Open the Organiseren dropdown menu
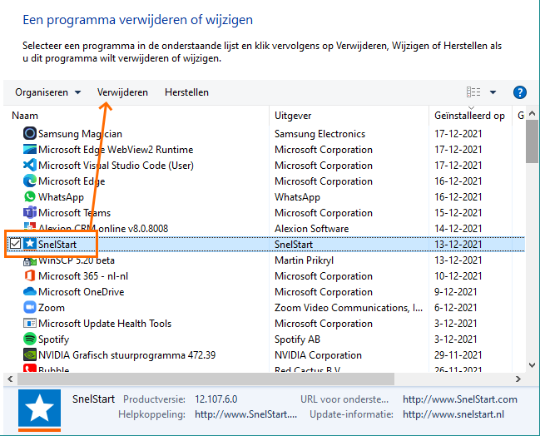 pos(48,92)
